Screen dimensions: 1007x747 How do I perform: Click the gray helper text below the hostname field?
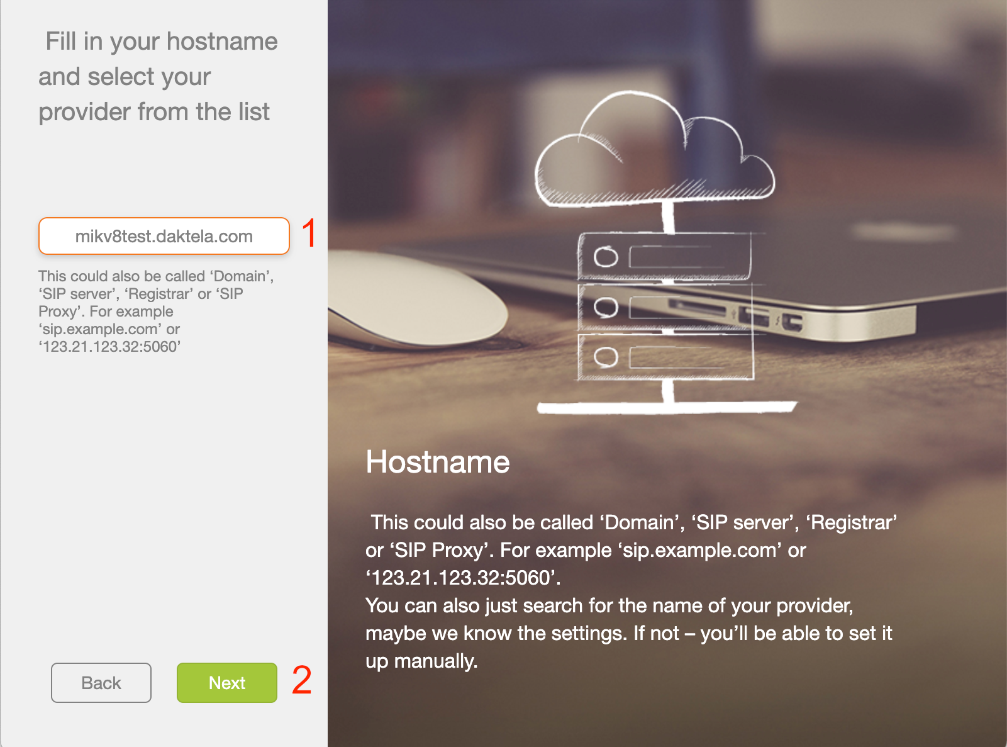tap(156, 311)
